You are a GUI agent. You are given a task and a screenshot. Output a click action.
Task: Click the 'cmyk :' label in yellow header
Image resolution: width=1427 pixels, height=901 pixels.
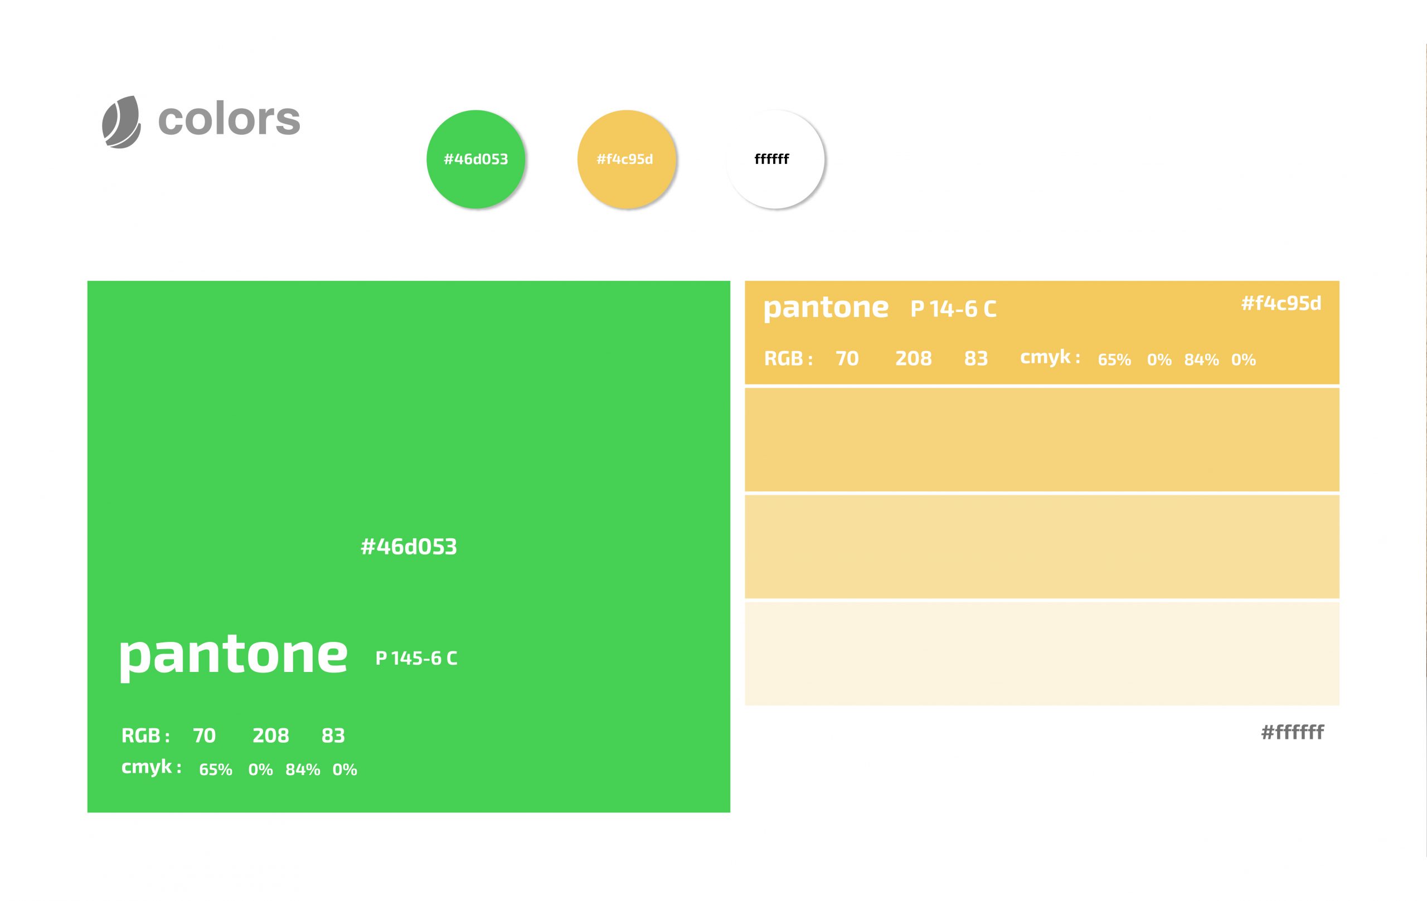coord(1050,357)
